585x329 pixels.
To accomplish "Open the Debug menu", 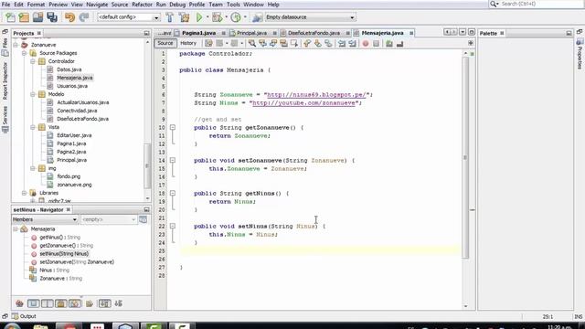I will pyautogui.click(x=177, y=5).
